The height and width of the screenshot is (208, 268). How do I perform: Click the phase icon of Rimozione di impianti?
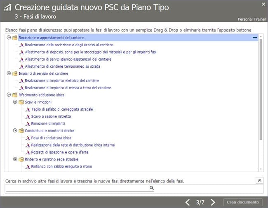[x=28, y=124]
